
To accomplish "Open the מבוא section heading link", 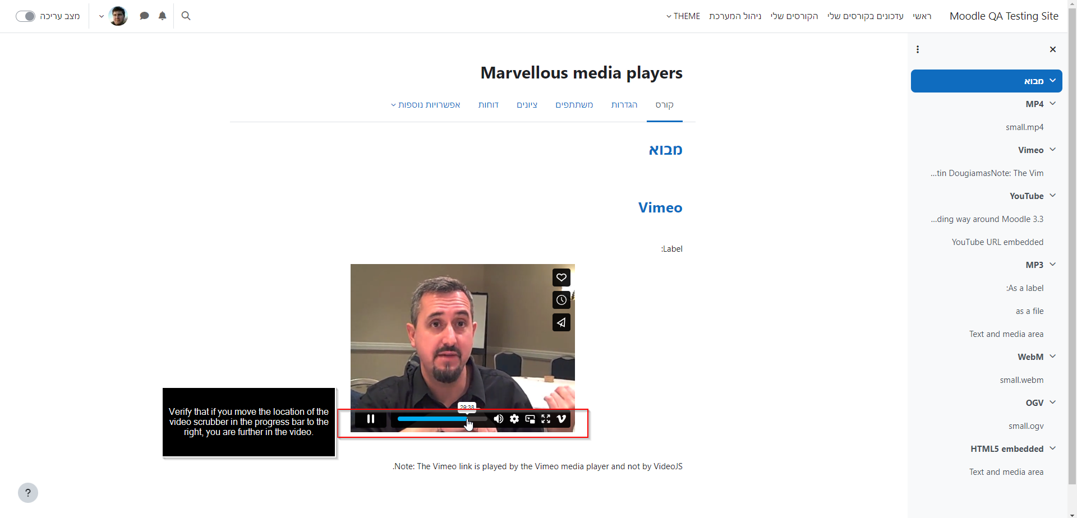I will (665, 150).
